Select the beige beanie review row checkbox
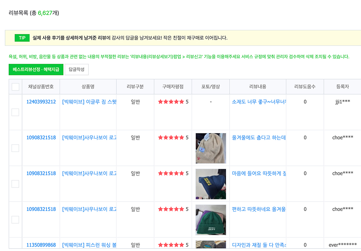361x251 pixels. (15, 148)
